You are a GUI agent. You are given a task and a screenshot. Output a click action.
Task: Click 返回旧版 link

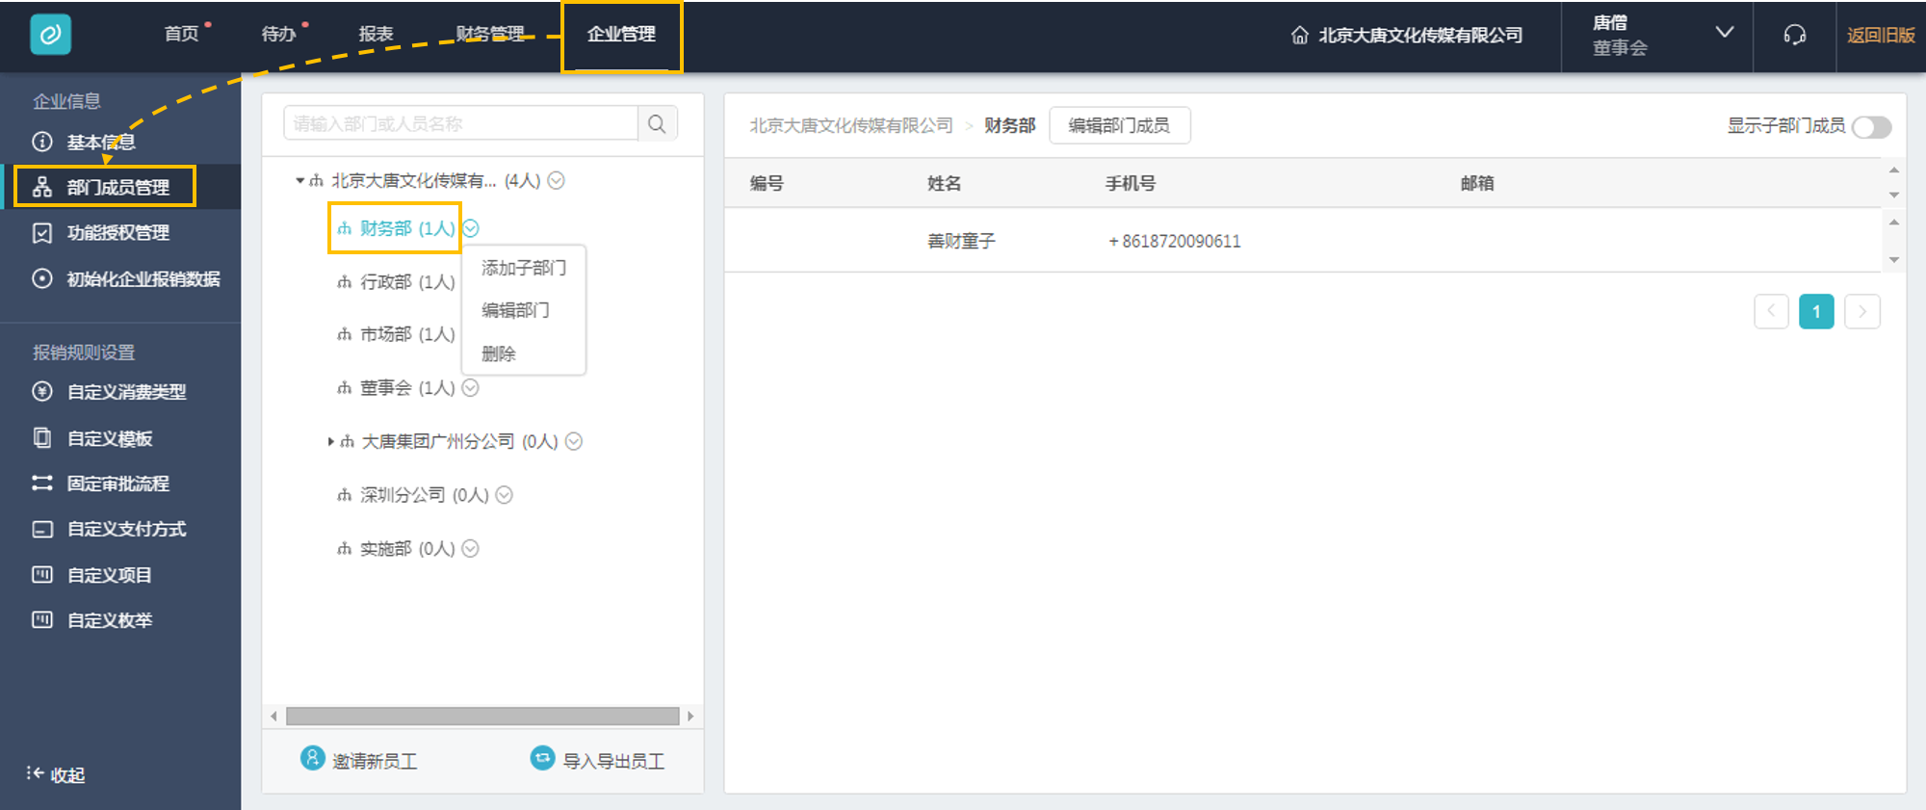coord(1881,36)
